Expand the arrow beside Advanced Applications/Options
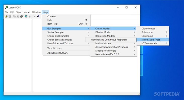 134,47
